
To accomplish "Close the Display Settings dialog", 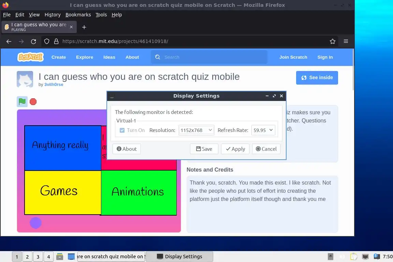I will click(x=281, y=96).
